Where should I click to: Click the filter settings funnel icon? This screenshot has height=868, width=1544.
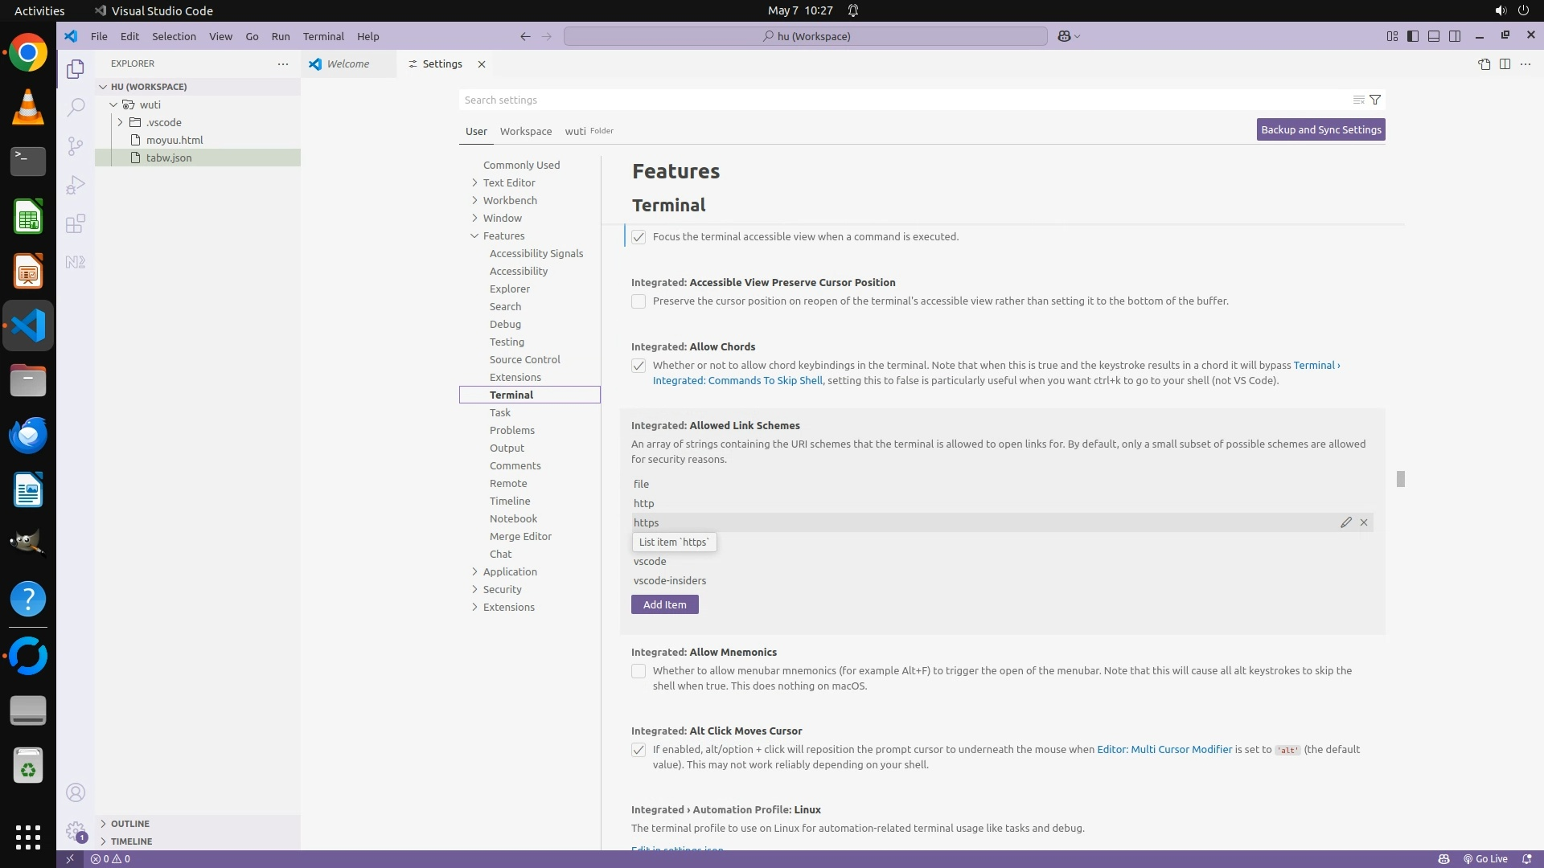[x=1375, y=100]
